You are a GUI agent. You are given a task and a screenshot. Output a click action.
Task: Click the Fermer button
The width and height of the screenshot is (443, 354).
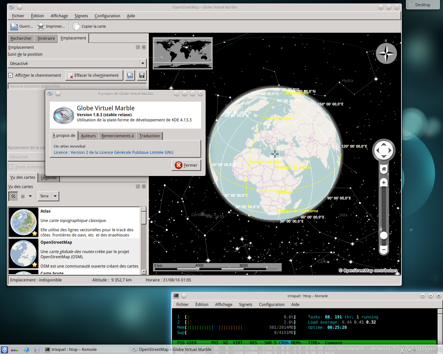(x=186, y=165)
